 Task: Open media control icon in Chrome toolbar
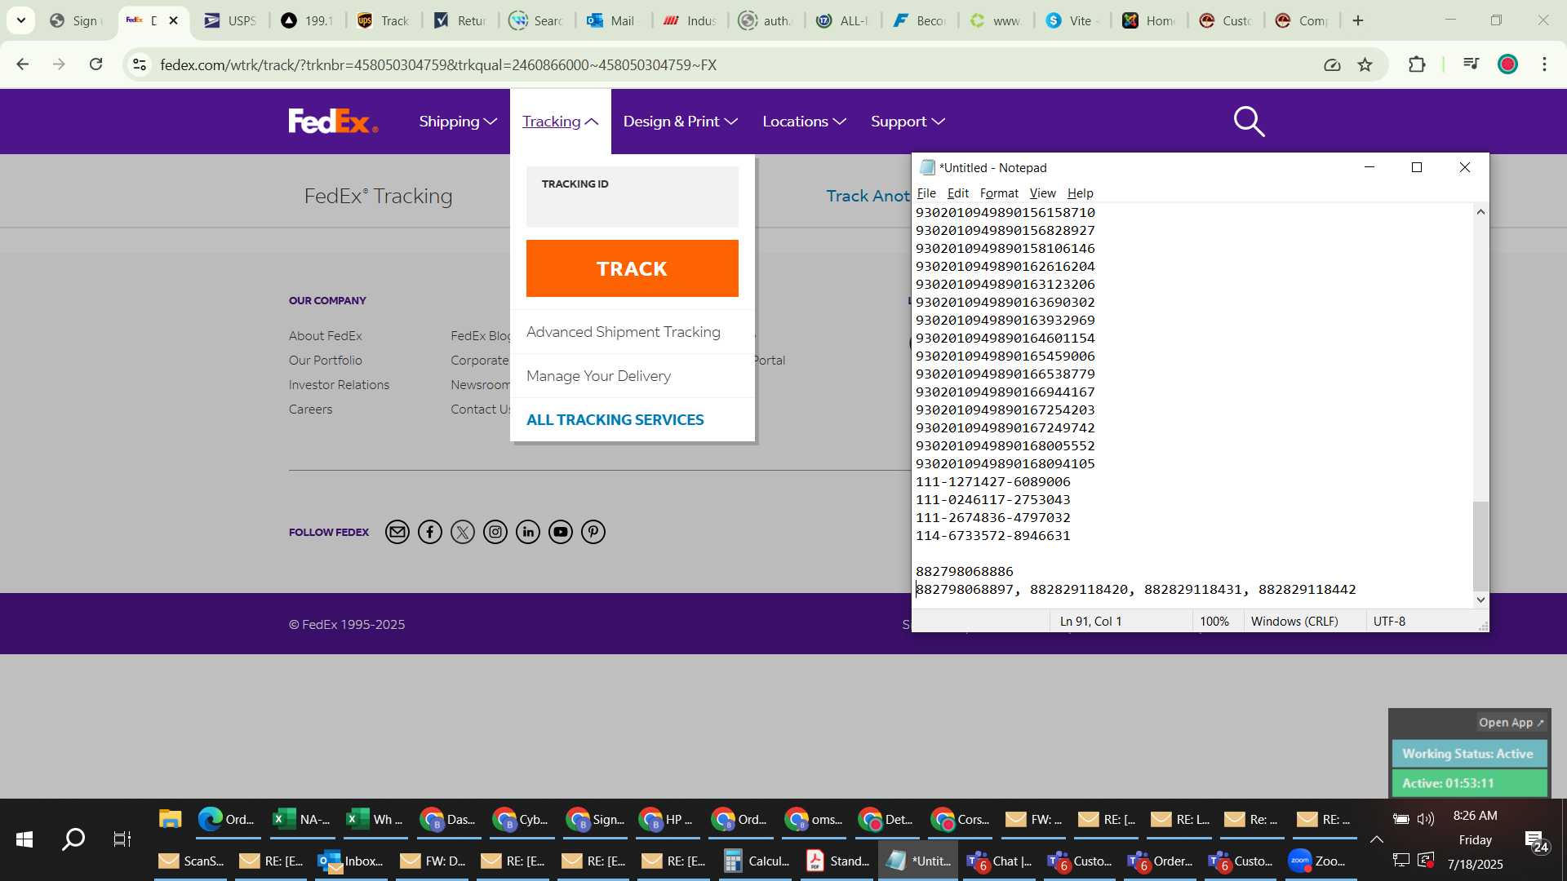coord(1471,64)
